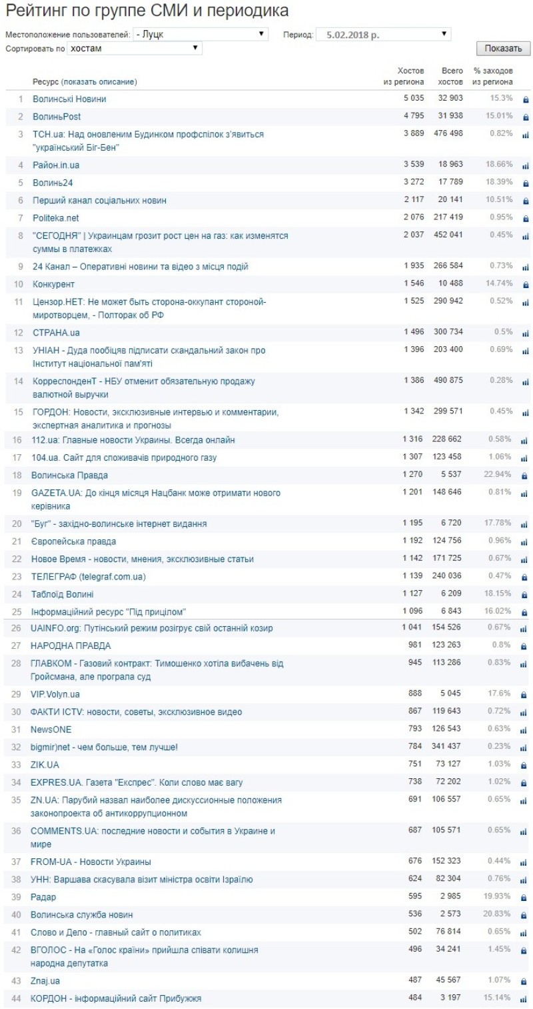Click the lock icon next to Конкурент
The image size is (533, 1009).
pyautogui.click(x=525, y=285)
